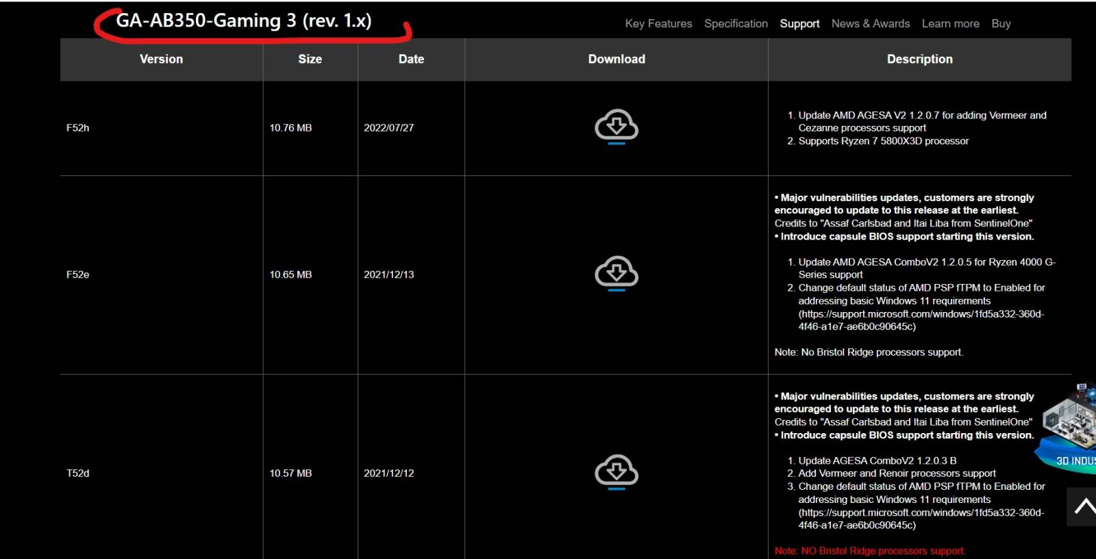Open the Learn more tab
The image size is (1096, 559).
[950, 23]
